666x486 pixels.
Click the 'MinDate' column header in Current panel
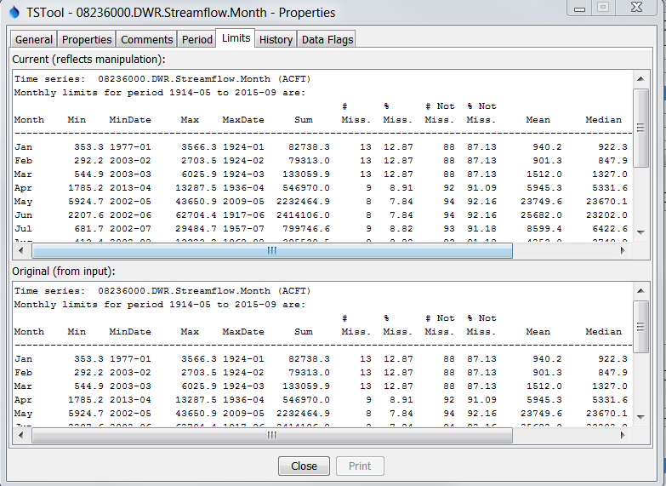(x=130, y=120)
